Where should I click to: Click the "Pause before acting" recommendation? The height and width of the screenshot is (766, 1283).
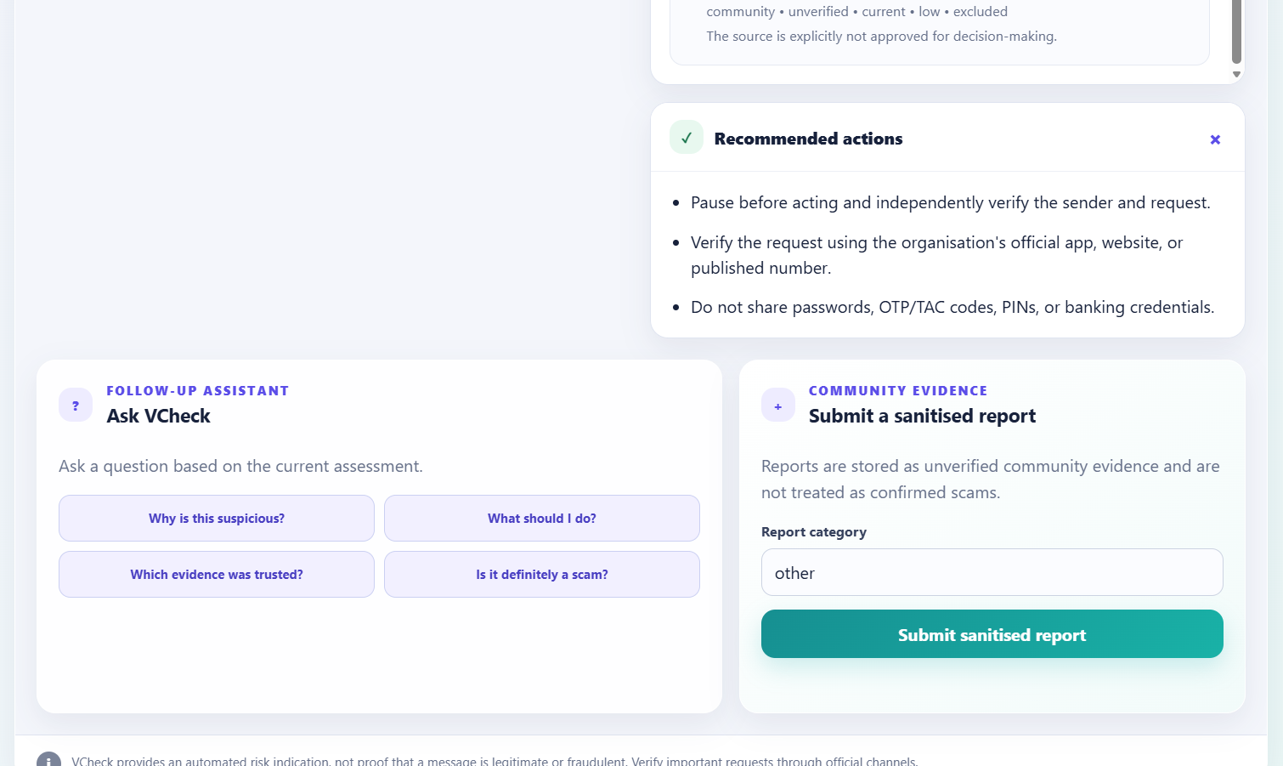click(x=951, y=202)
